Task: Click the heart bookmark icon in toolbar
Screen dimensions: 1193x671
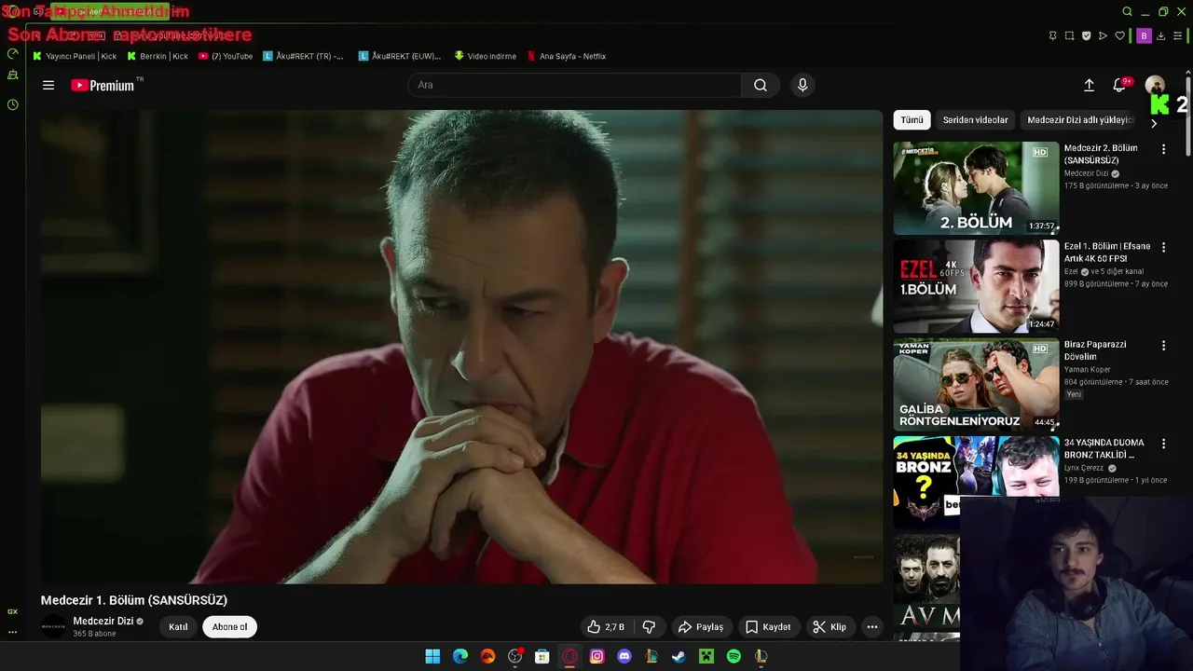Action: pyautogui.click(x=1119, y=35)
